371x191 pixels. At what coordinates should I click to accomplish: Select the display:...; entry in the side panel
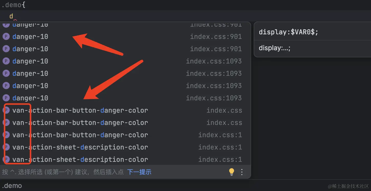click(275, 48)
